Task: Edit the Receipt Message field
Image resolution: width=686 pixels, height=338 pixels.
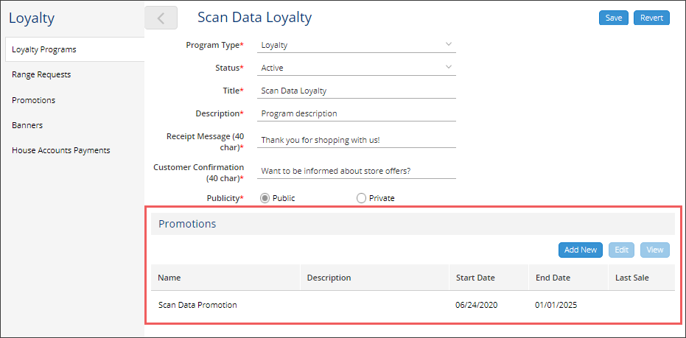Action: coord(357,141)
